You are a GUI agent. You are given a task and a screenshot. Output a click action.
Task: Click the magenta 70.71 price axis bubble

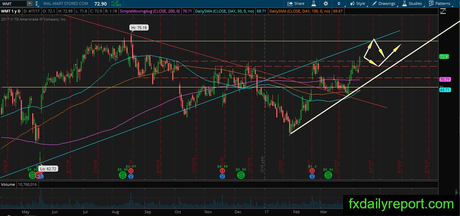445,79
